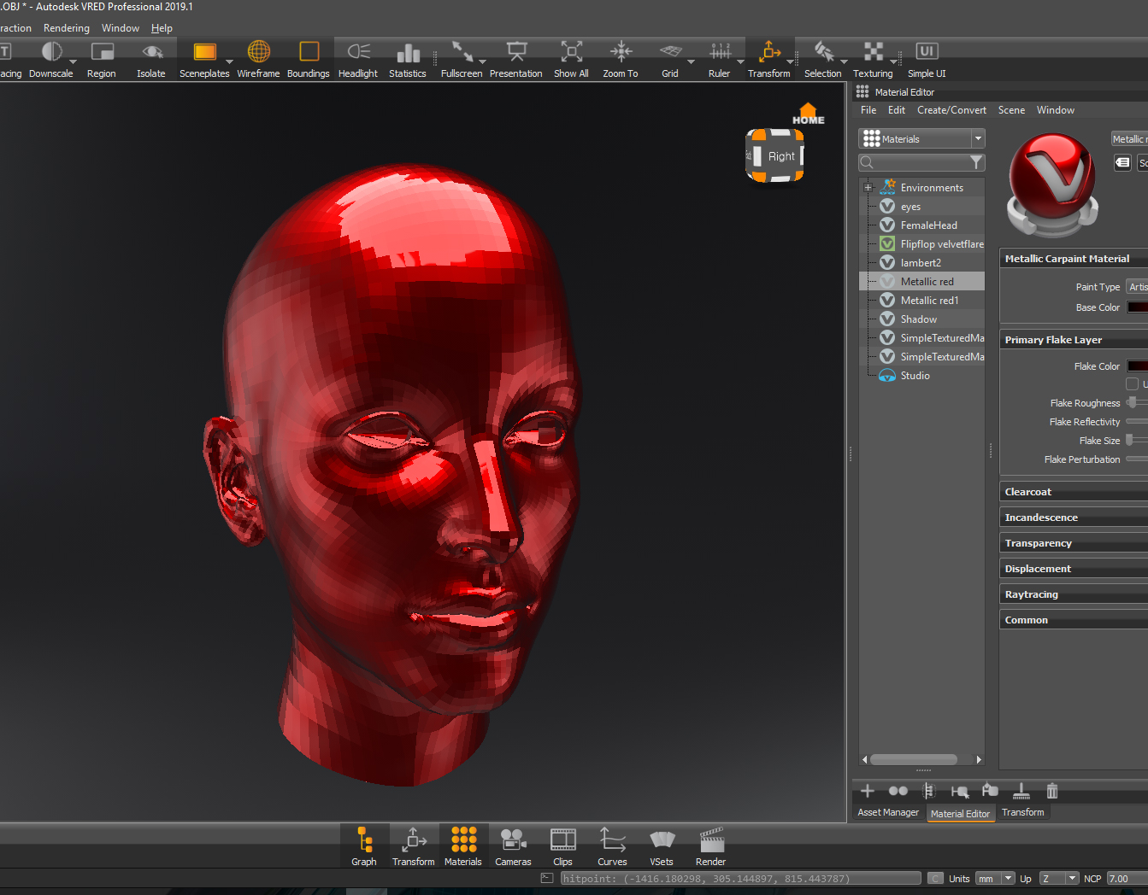Click the delete trash icon in Material Editor
The image size is (1148, 895).
pyautogui.click(x=1052, y=792)
